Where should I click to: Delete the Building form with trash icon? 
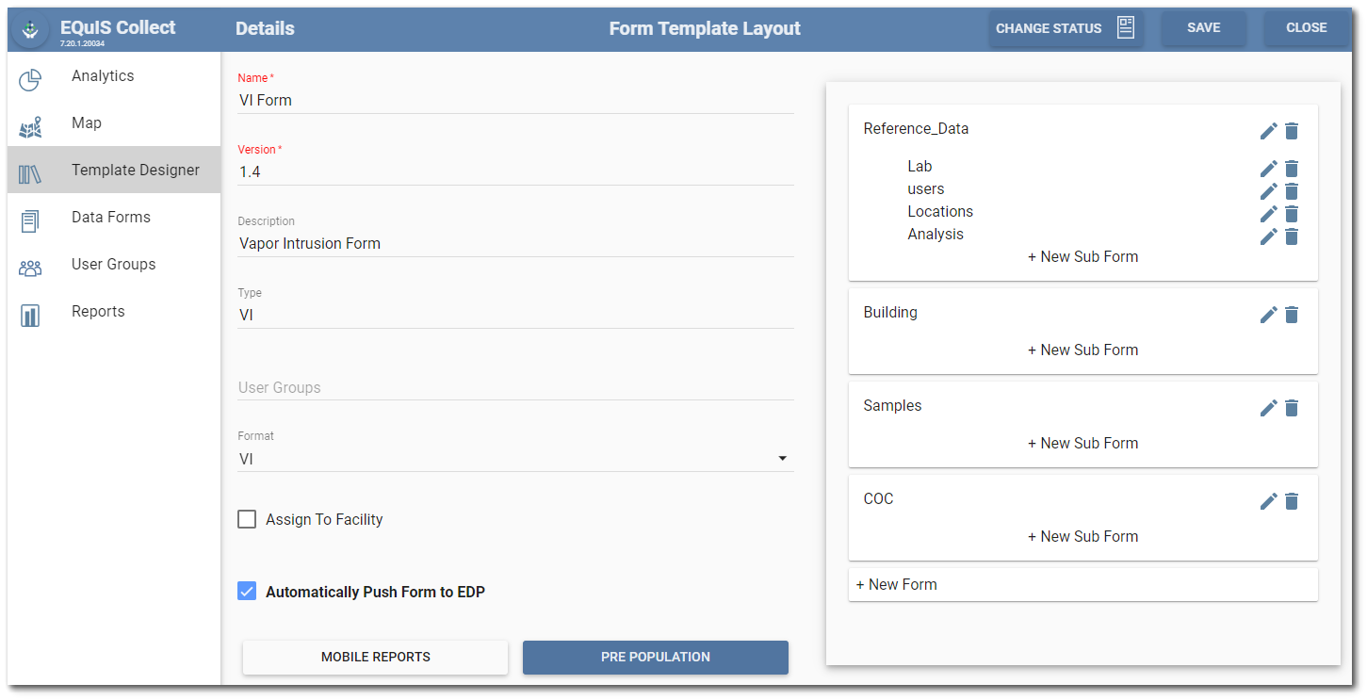[x=1292, y=315]
